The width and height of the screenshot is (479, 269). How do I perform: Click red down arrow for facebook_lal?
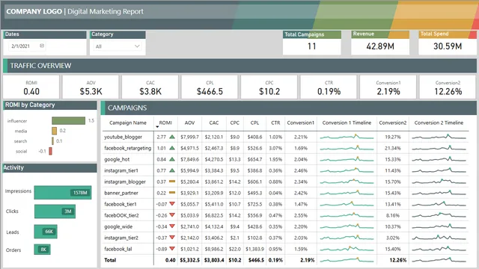pyautogui.click(x=172, y=249)
